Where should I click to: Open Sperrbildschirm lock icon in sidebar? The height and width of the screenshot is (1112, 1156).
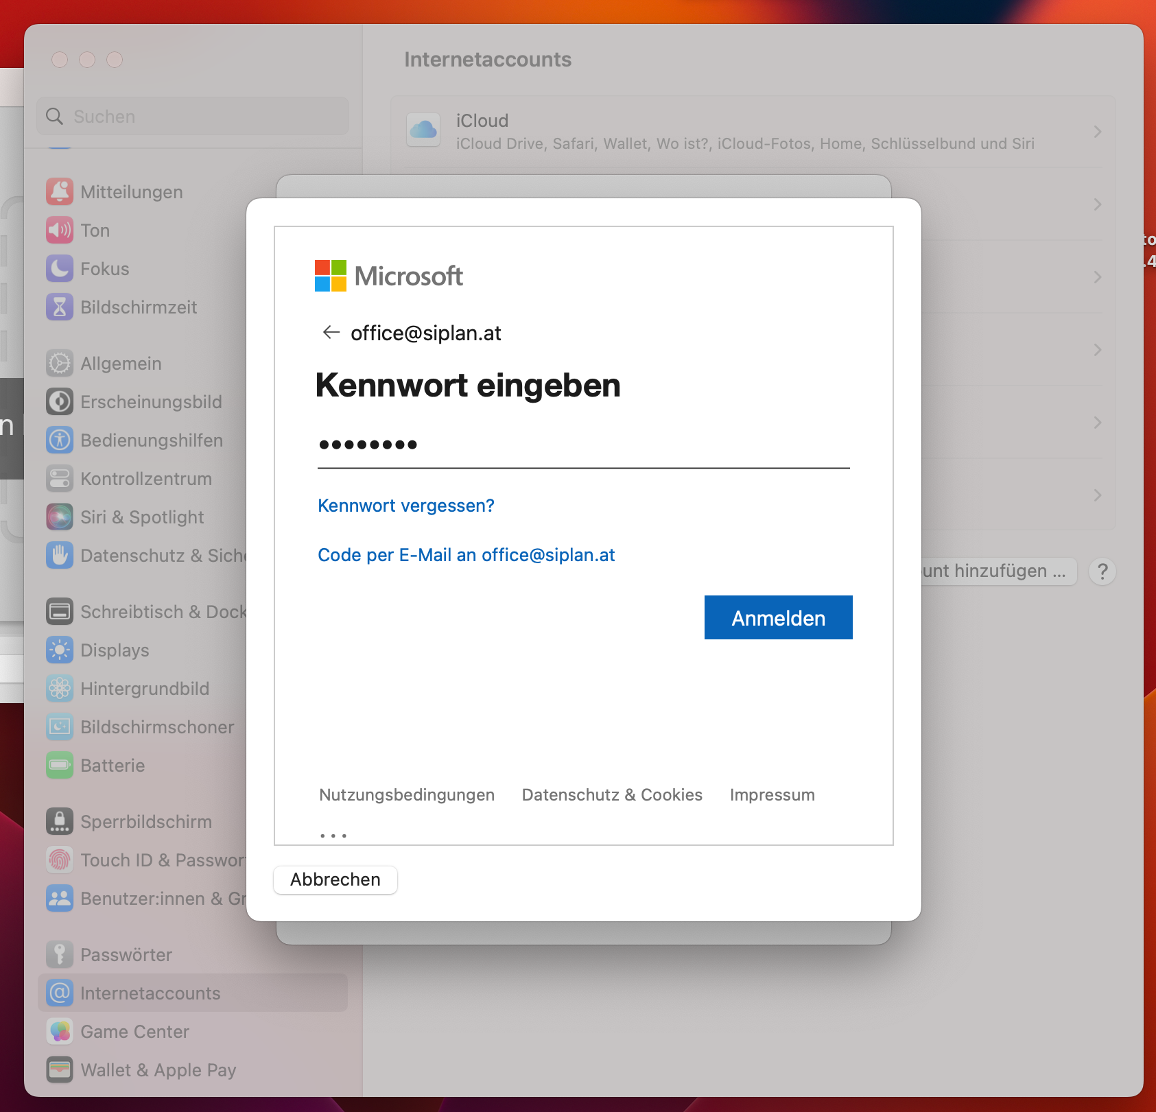[60, 821]
